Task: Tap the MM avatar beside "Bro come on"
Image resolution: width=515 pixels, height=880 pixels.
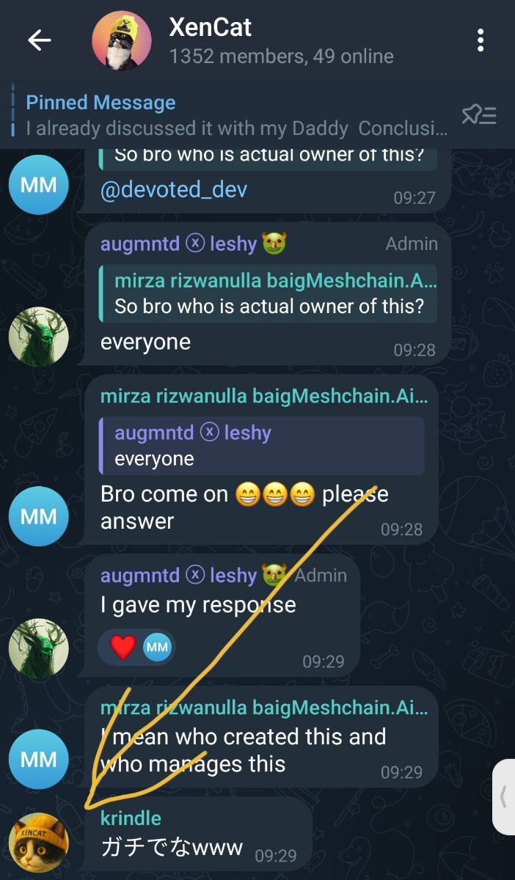Action: click(x=38, y=516)
